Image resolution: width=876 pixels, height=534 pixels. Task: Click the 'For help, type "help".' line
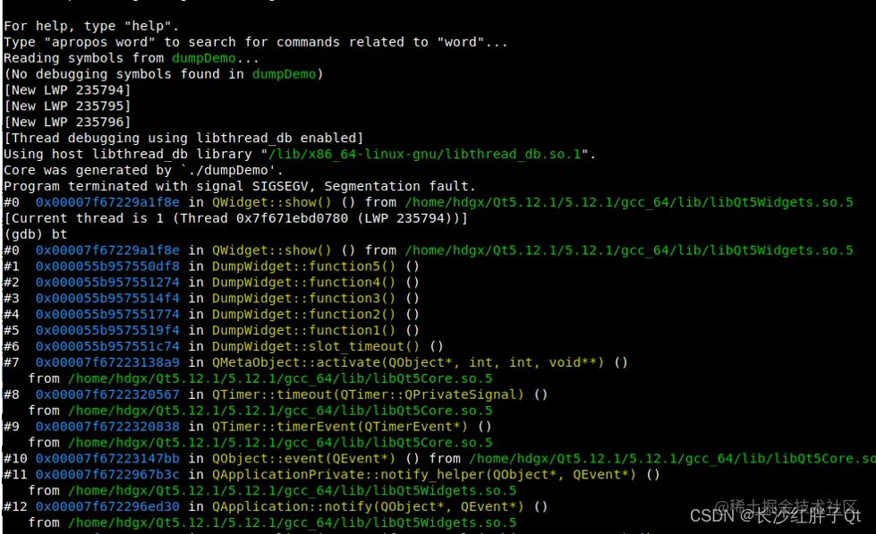pyautogui.click(x=91, y=26)
